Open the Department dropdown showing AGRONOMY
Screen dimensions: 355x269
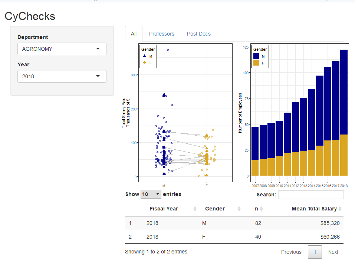(x=62, y=49)
